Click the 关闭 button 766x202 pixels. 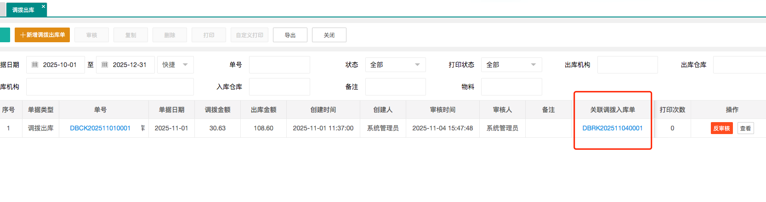[329, 35]
